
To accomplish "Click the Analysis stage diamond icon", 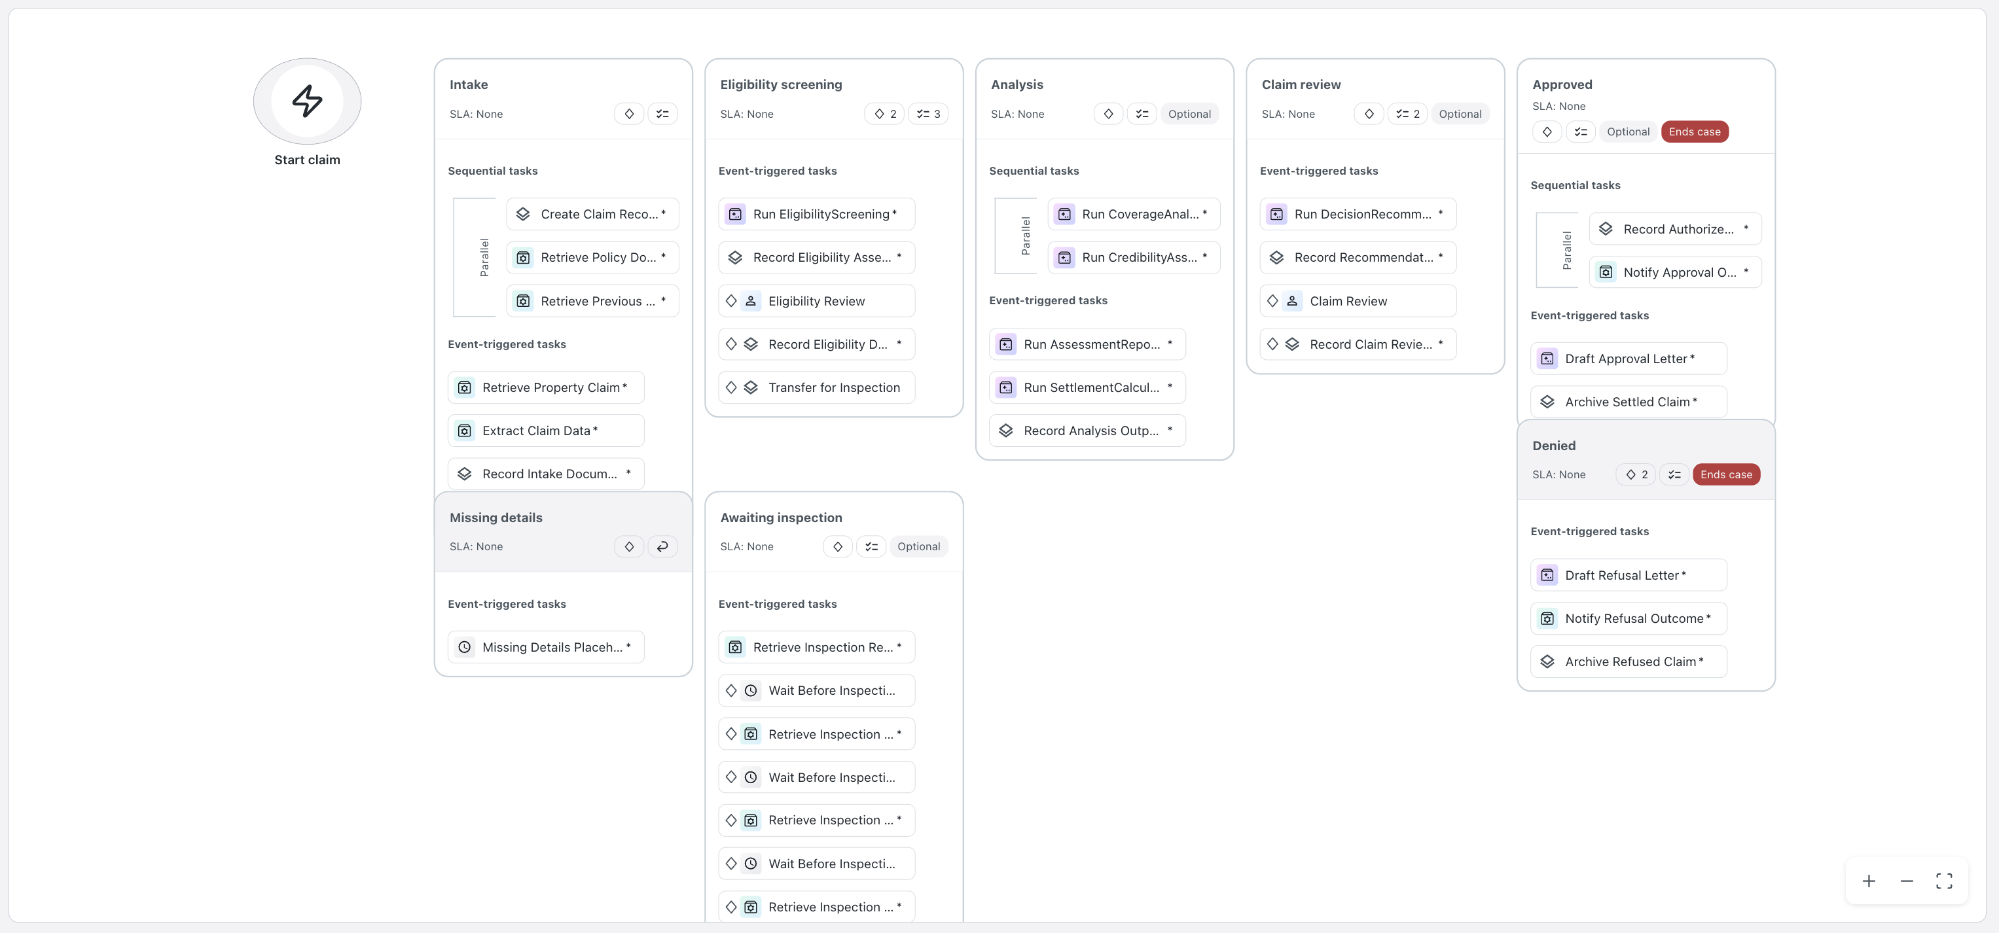I will click(1109, 114).
